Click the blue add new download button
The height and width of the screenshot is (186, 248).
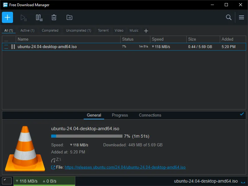[7, 17]
